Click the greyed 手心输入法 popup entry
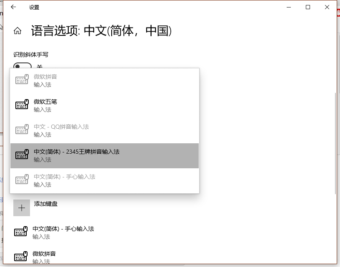The image size is (340, 267). point(105,180)
